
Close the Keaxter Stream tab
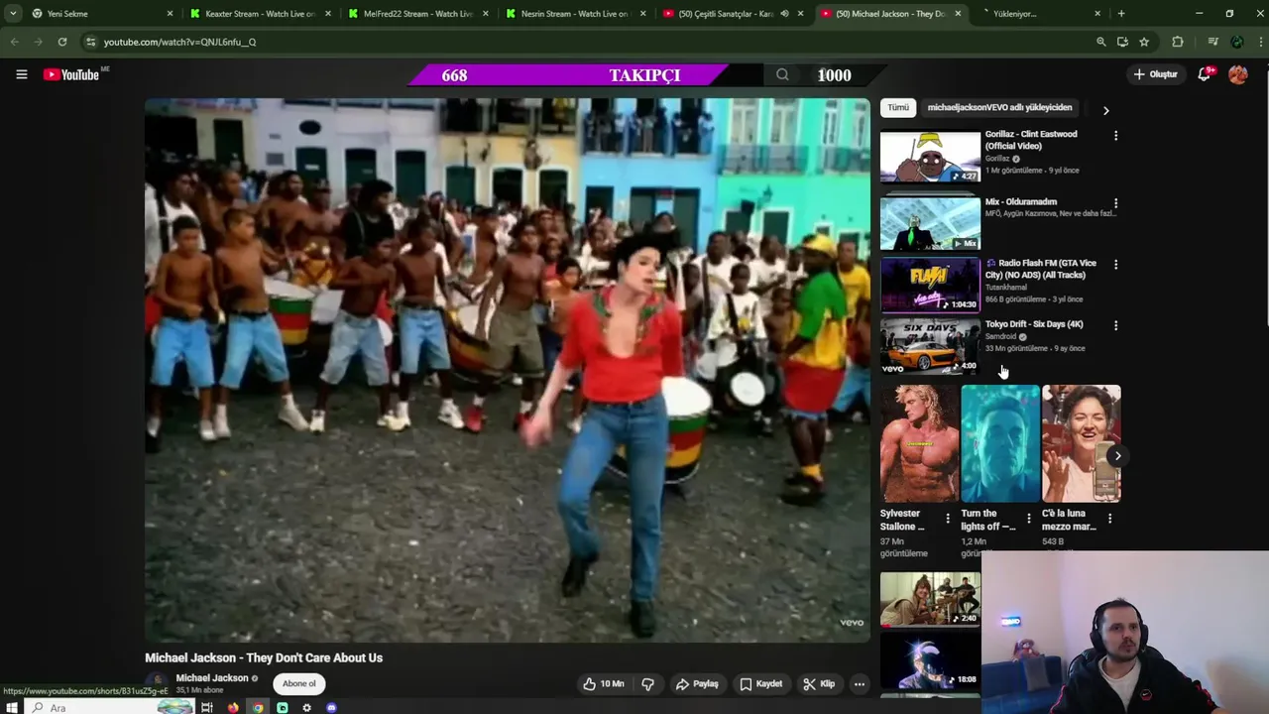(328, 14)
